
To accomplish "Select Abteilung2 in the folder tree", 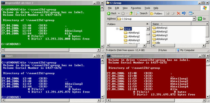I will 134,36.
